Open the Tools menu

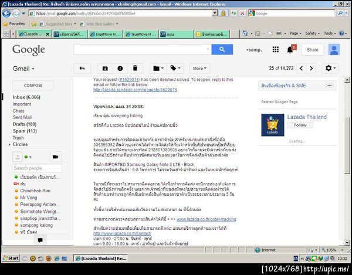click(x=330, y=33)
